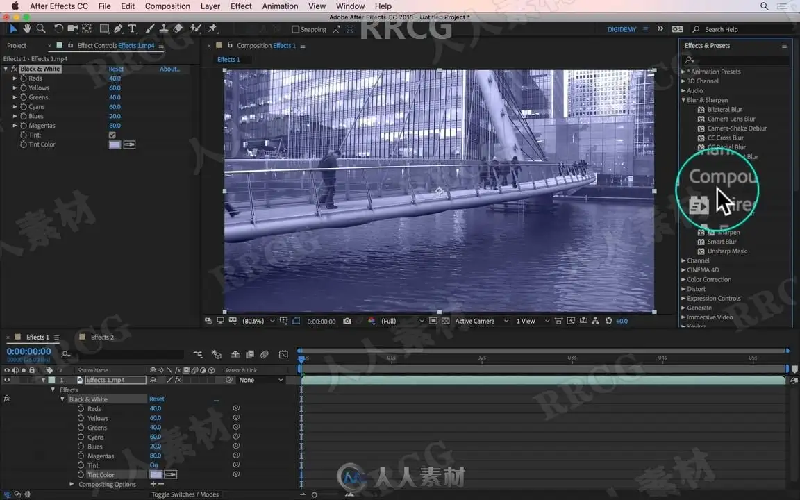Open the Tint Color swatch in Effect Controls
Screen dimensions: 800x500
click(115, 144)
